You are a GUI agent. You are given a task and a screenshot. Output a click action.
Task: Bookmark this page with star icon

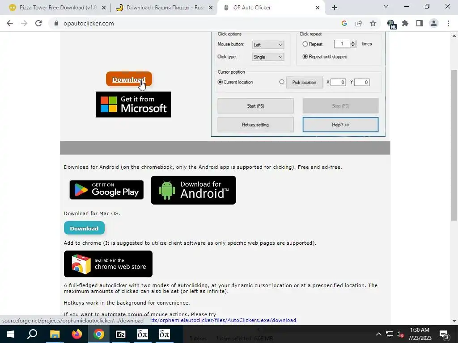tap(373, 23)
